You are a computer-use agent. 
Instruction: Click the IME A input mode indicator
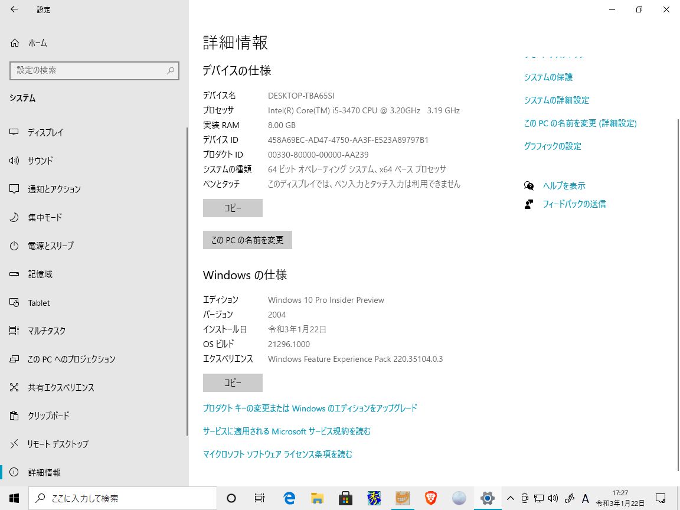pyautogui.click(x=585, y=498)
